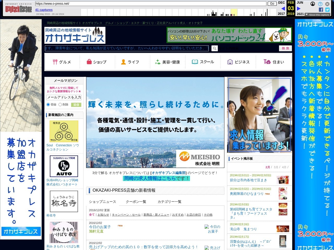The height and width of the screenshot is (250, 334).
Task: Select the 登録 radio button
Action: pyautogui.click(x=48, y=104)
